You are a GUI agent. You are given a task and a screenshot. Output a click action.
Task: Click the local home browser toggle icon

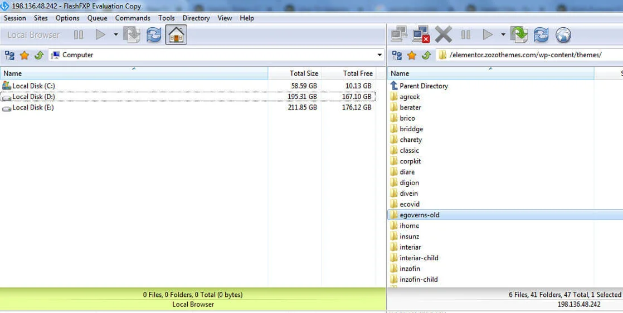(176, 35)
